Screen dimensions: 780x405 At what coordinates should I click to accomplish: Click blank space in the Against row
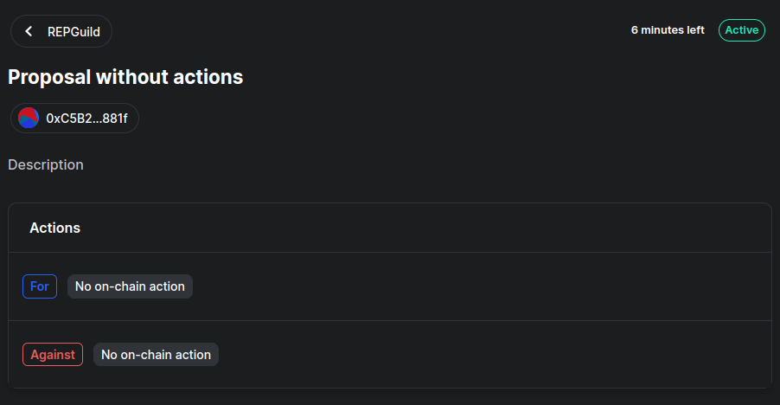[493, 355]
